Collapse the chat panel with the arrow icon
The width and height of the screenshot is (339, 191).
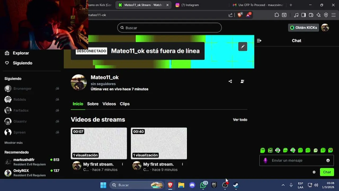tap(259, 41)
